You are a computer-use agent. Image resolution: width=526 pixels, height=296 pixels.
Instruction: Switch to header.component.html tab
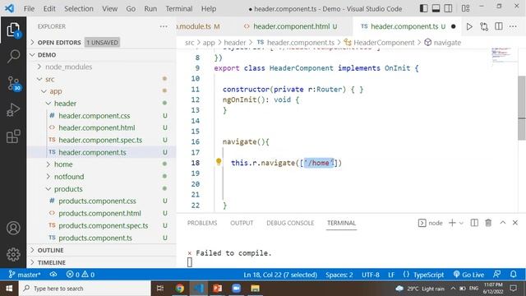click(x=290, y=26)
